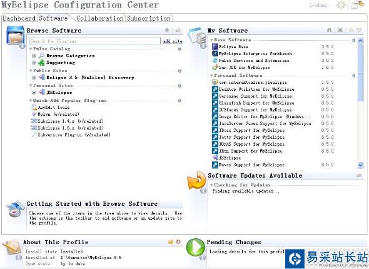Collapse the Public Sites section
369x269 pixels.
[x=31, y=71]
